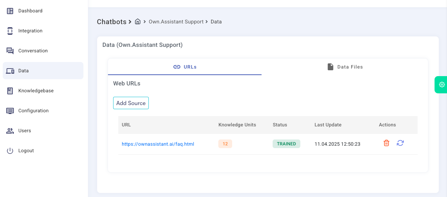Click the URL column header
Viewport: 447px width, 197px height.
click(x=126, y=125)
